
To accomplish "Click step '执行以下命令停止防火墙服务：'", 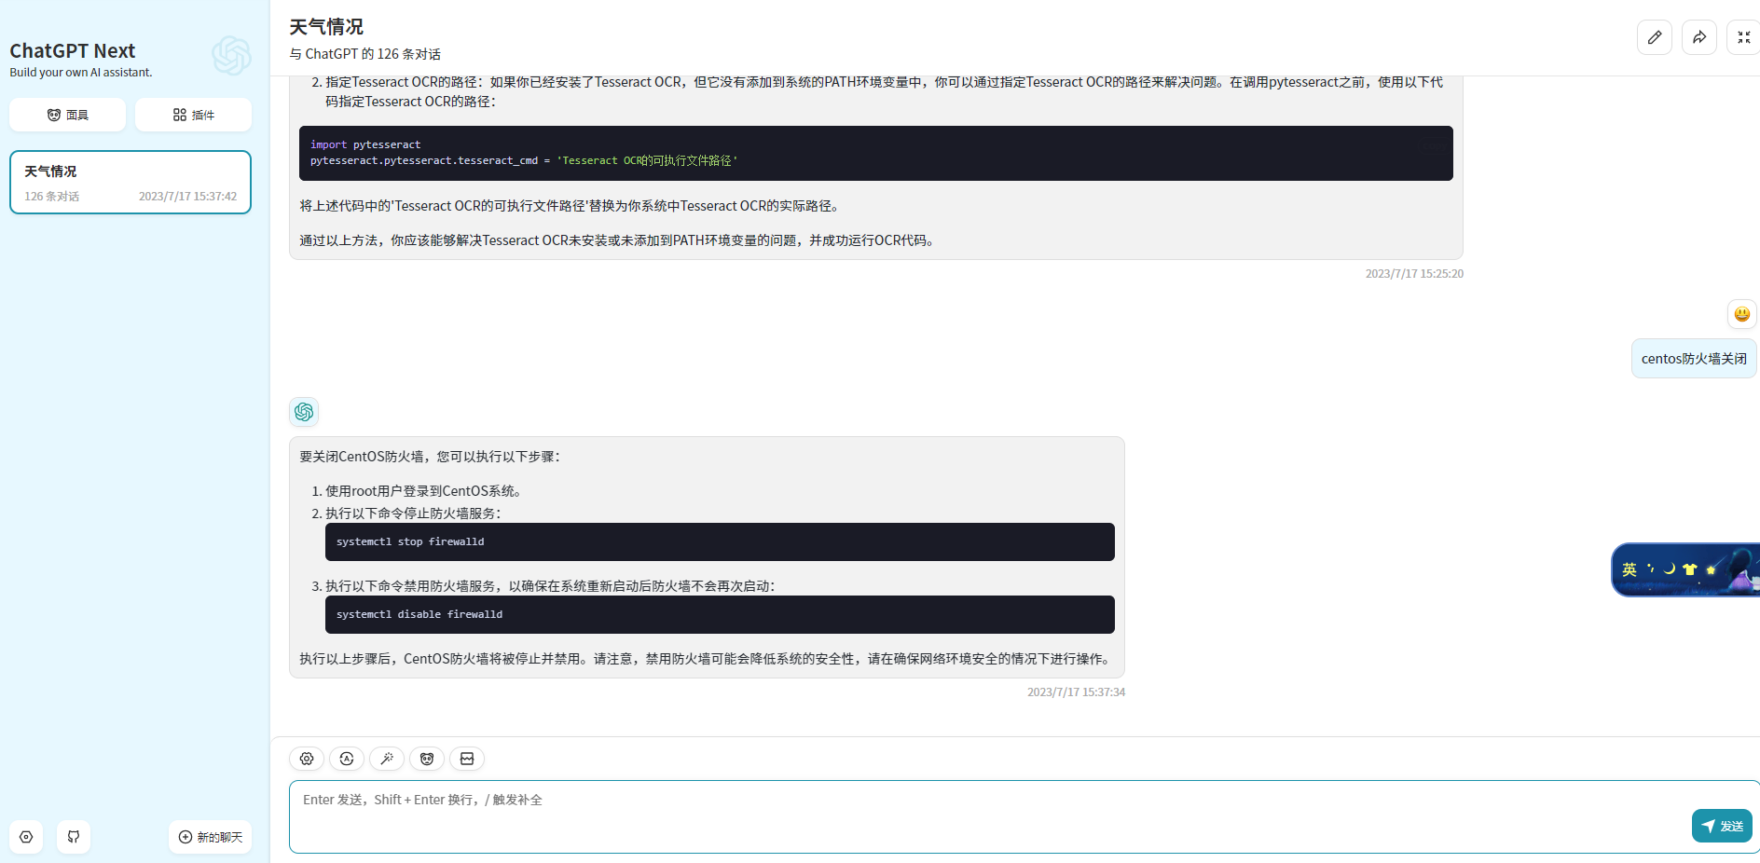I will coord(413,514).
